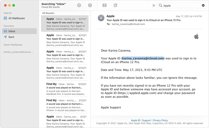The height and width of the screenshot is (128, 209).
Task: Open the Support footer link
Action: (147, 120)
